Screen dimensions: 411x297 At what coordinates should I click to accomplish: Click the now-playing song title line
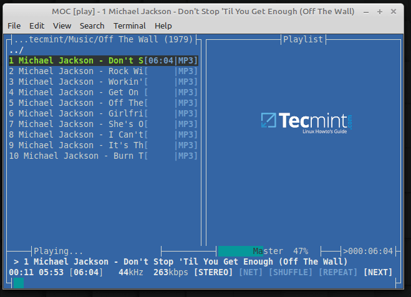181,262
